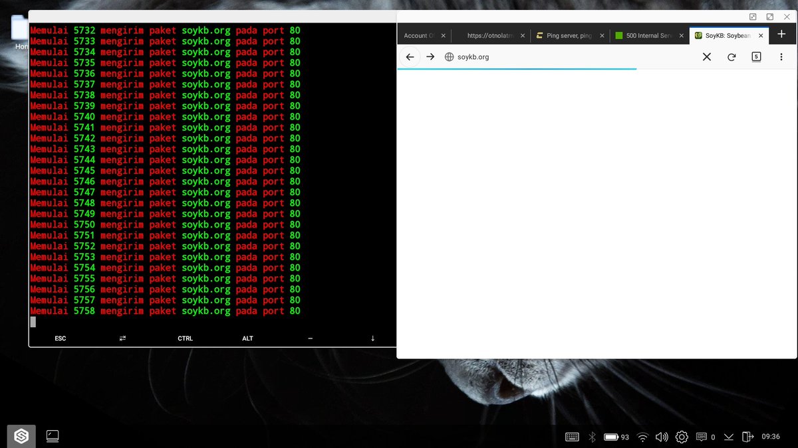Reload the soykb.org page
Viewport: 798px width, 448px height.
[731, 57]
